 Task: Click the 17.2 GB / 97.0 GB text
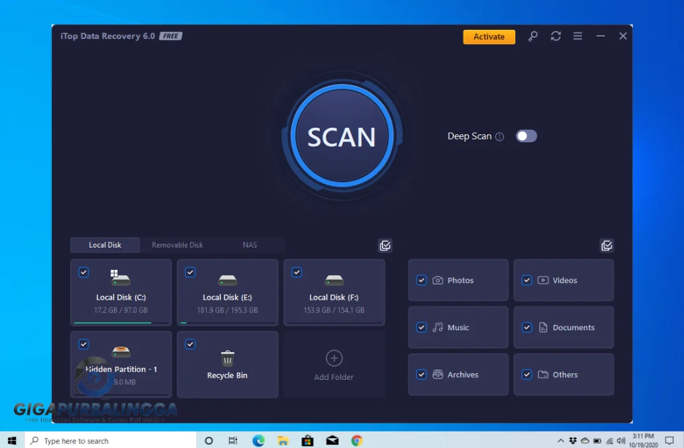click(x=121, y=310)
